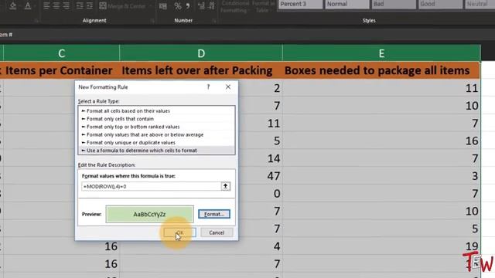Click the cell with value 14 in column D
Viewport: 495px width, 278px height.
click(x=261, y=158)
